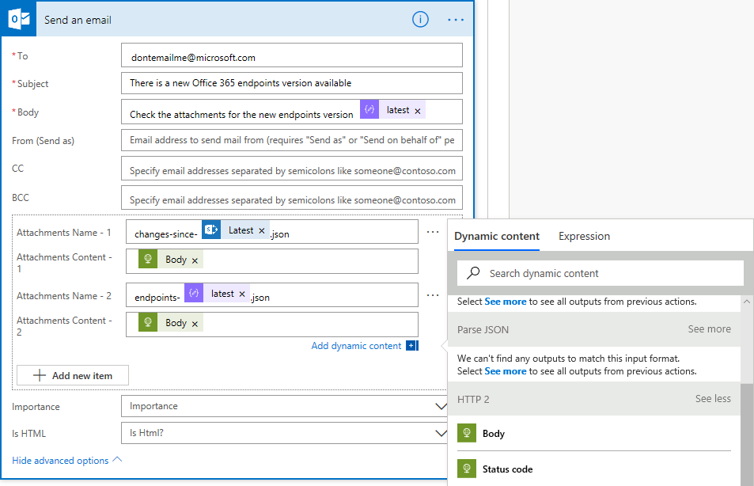Open options for attachment item 1
This screenshot has width=754, height=486.
coord(432,232)
